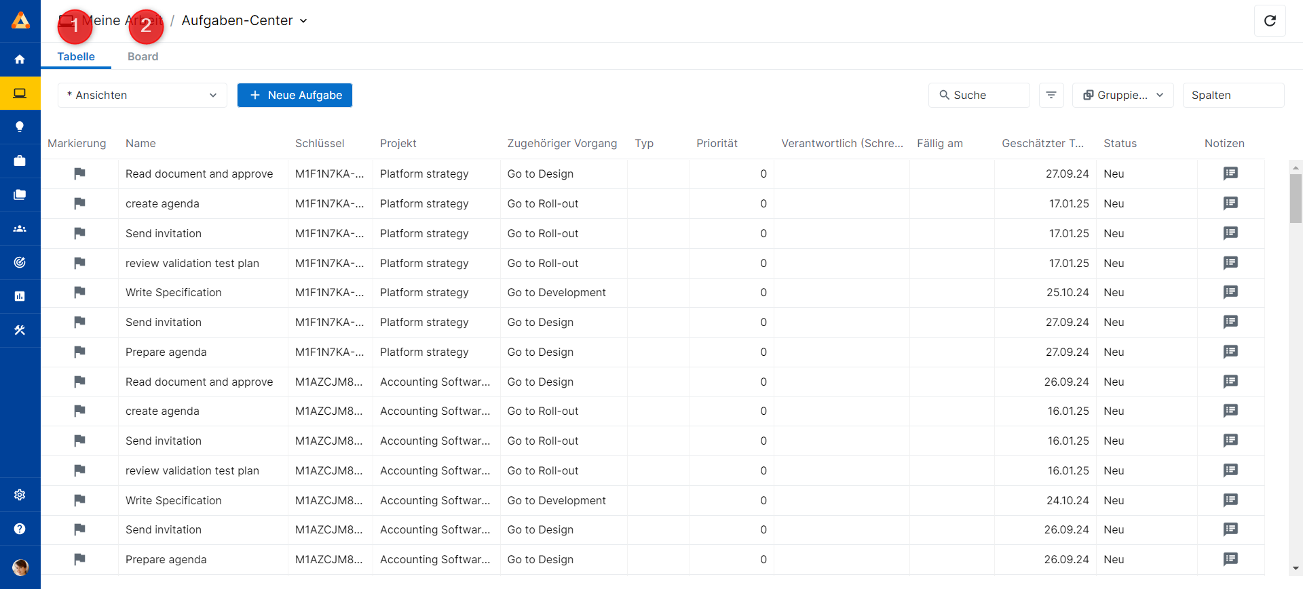
Task: Toggle flag for first Read document row
Action: (79, 174)
